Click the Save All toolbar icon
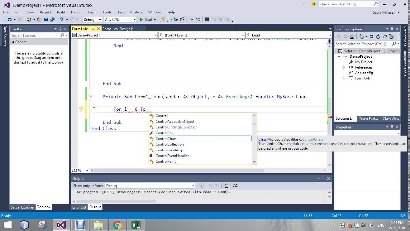Viewport: 410px width, 231px height. click(52, 20)
